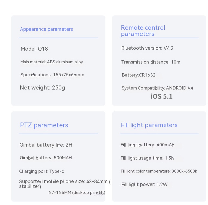The image size is (208, 205).
Task: Select the Transmission distance: 10m text
Action: point(151,62)
